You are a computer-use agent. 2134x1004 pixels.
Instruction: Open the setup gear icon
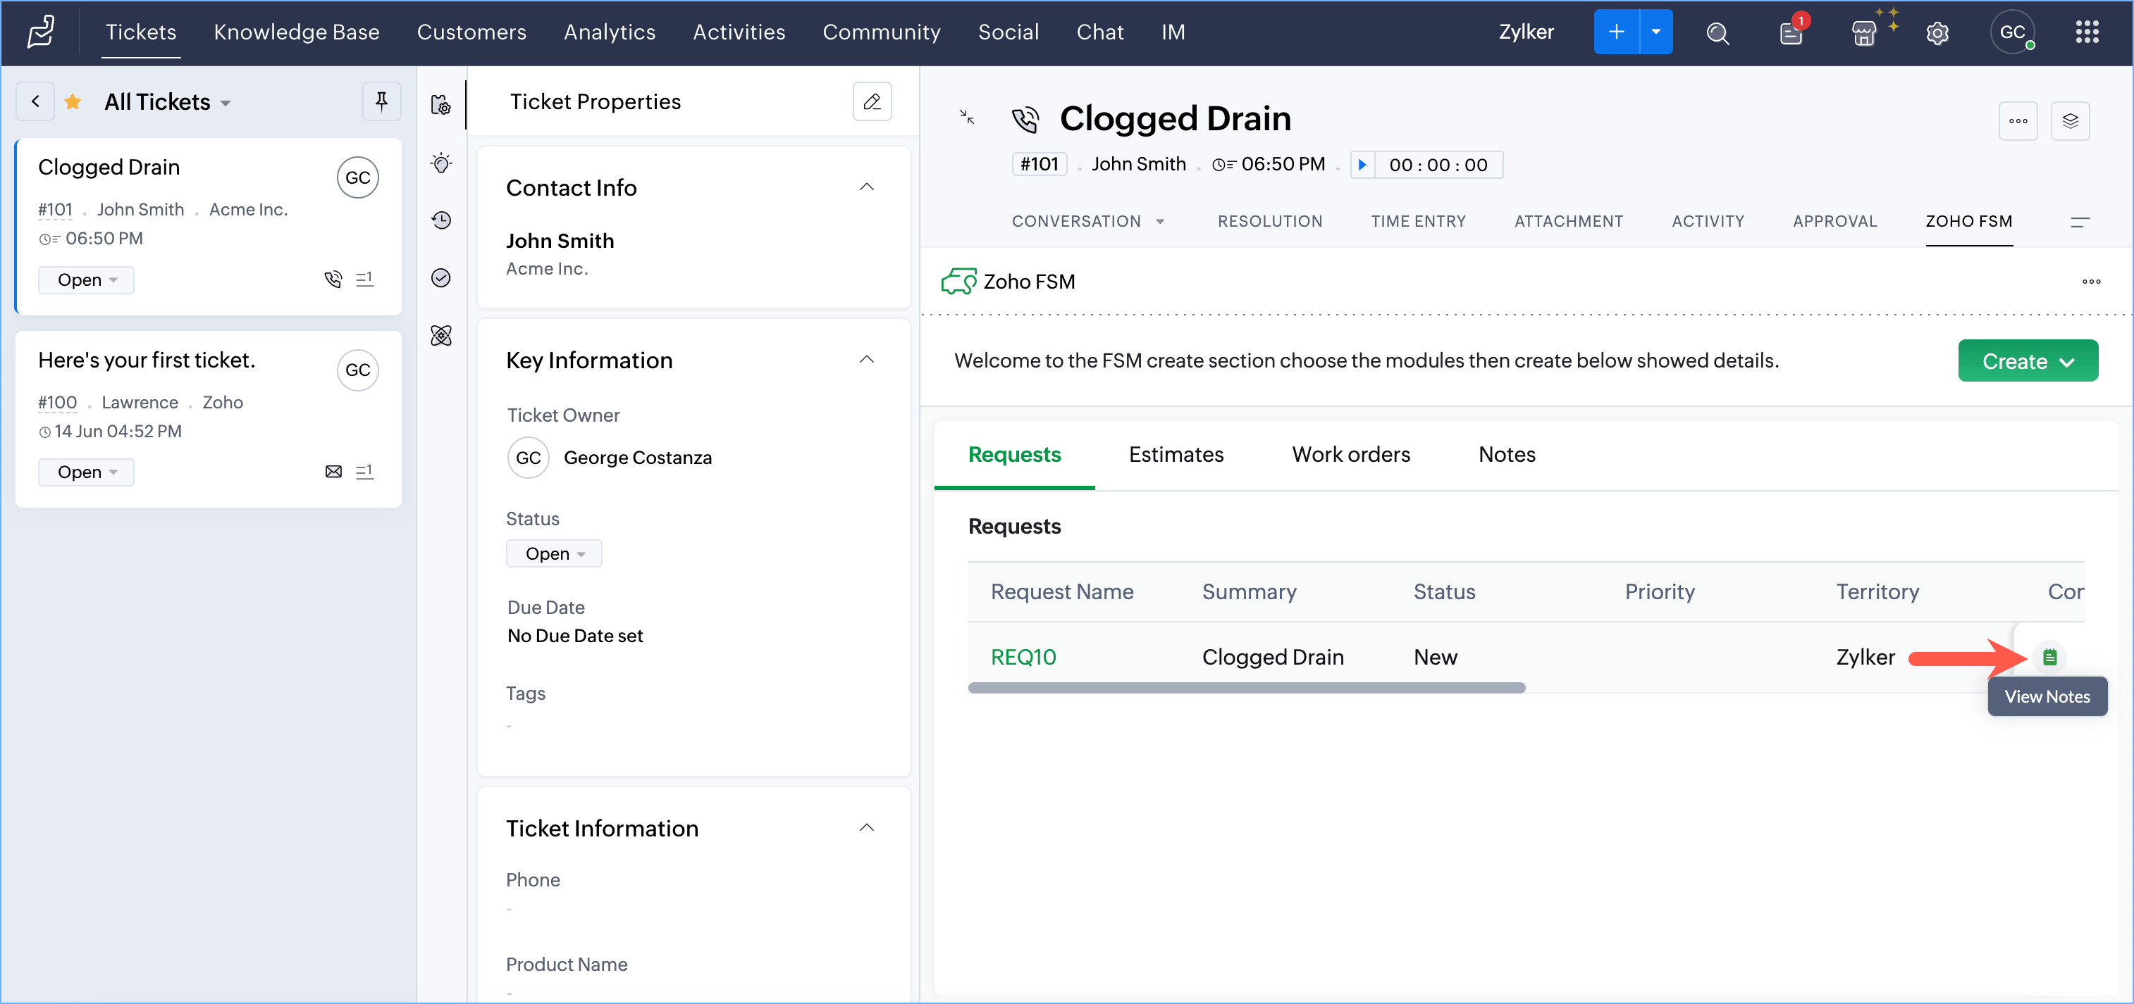pyautogui.click(x=1936, y=33)
